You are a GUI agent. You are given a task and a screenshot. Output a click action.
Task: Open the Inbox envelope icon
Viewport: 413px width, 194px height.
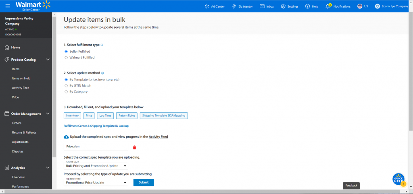(x=262, y=6)
